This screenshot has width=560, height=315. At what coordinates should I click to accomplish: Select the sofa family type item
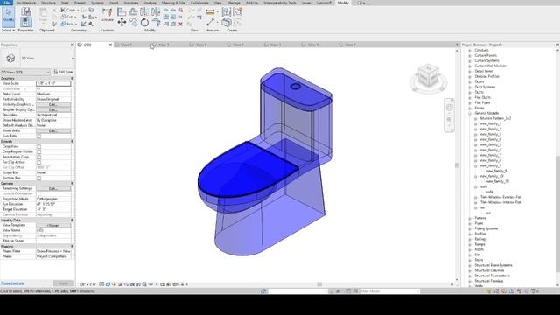[489, 192]
